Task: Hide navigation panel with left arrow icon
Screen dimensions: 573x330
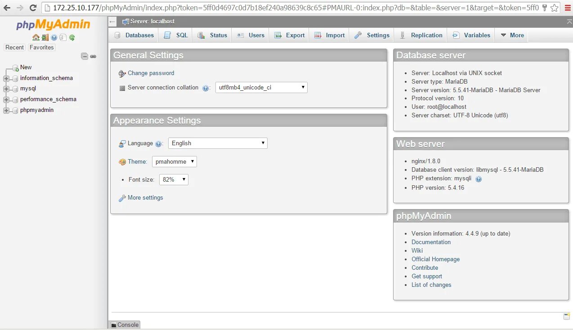Action: pyautogui.click(x=112, y=22)
